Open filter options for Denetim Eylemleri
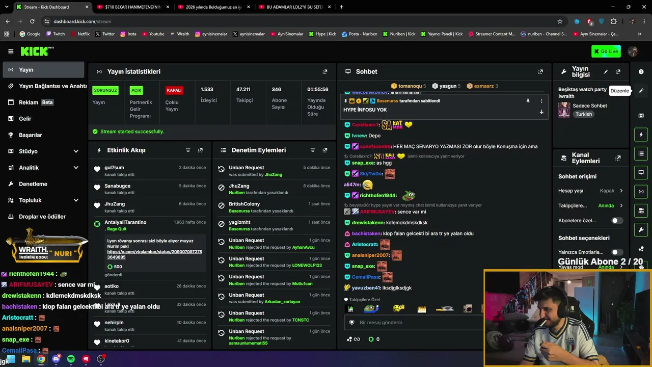 coord(313,150)
